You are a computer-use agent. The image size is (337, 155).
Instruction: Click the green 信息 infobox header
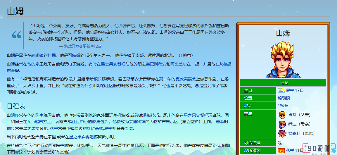click(x=283, y=82)
